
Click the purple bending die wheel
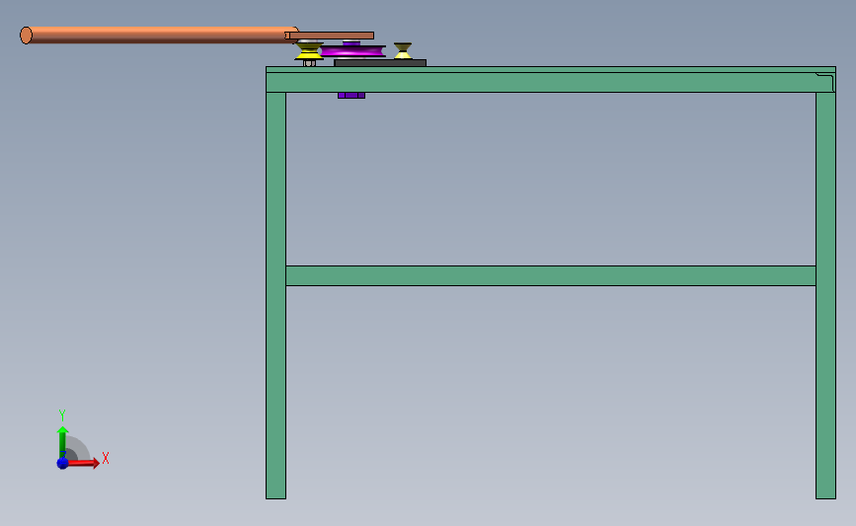[x=352, y=51]
